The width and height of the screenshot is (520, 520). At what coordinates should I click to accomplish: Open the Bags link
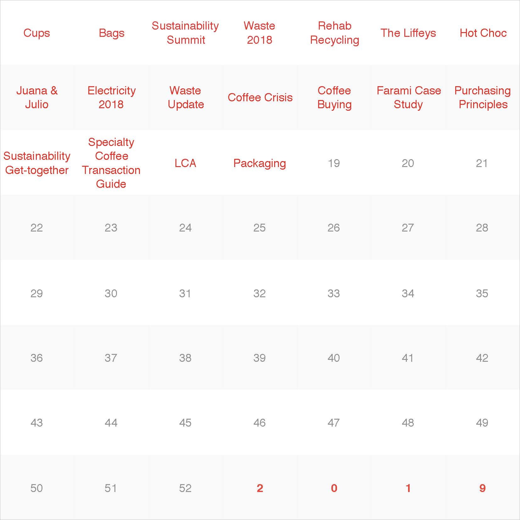[x=111, y=33]
